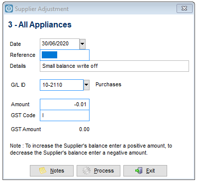197x182 pixels.
Task: Click the Supplier Adjustment title bar app icon
Action: (9, 8)
